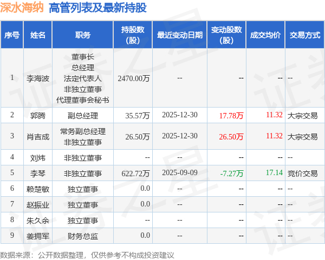Click the name 赵振业
The height and width of the screenshot is (260, 325).
click(x=38, y=205)
